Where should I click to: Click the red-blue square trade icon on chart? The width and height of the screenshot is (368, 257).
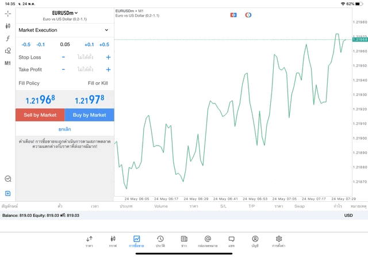click(x=233, y=15)
